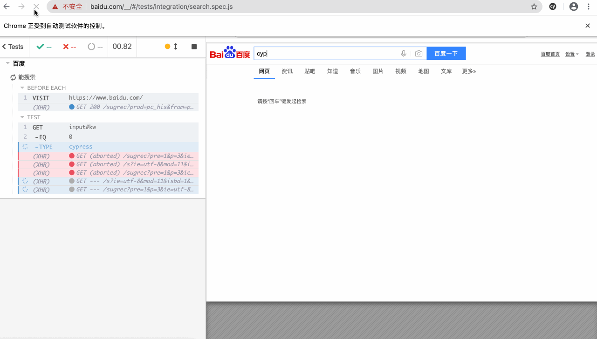Switch to the 贴吧 tab
The width and height of the screenshot is (597, 339).
point(310,71)
